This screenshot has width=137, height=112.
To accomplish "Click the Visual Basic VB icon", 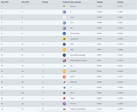I will point(64,33).
